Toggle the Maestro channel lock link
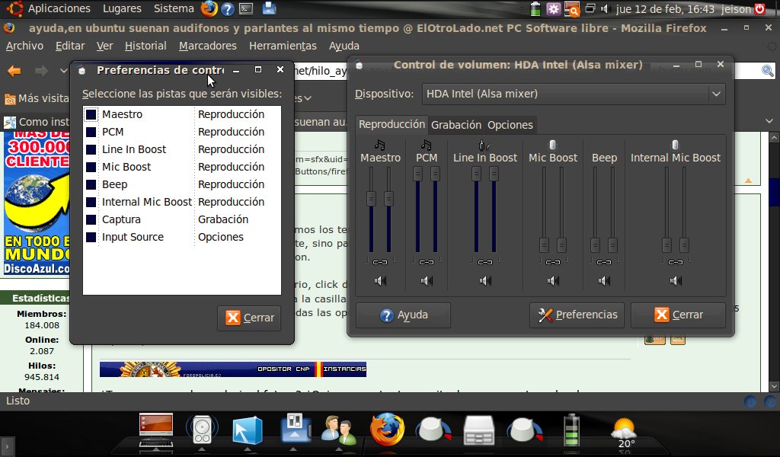780x457 pixels. (x=380, y=262)
